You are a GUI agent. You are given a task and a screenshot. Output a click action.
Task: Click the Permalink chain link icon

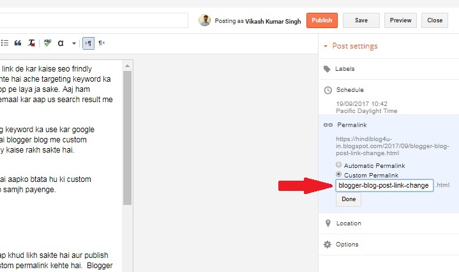coord(328,125)
